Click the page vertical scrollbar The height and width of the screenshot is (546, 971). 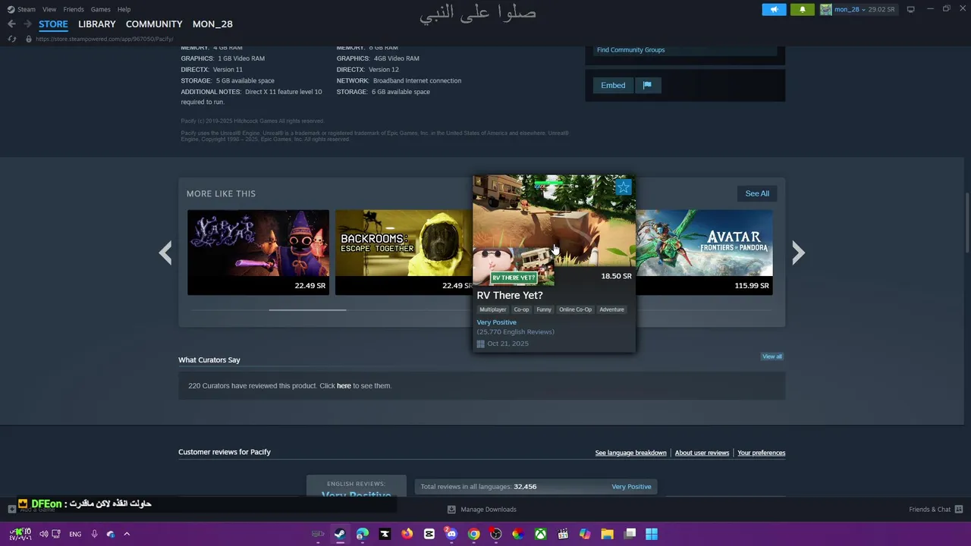click(966, 224)
